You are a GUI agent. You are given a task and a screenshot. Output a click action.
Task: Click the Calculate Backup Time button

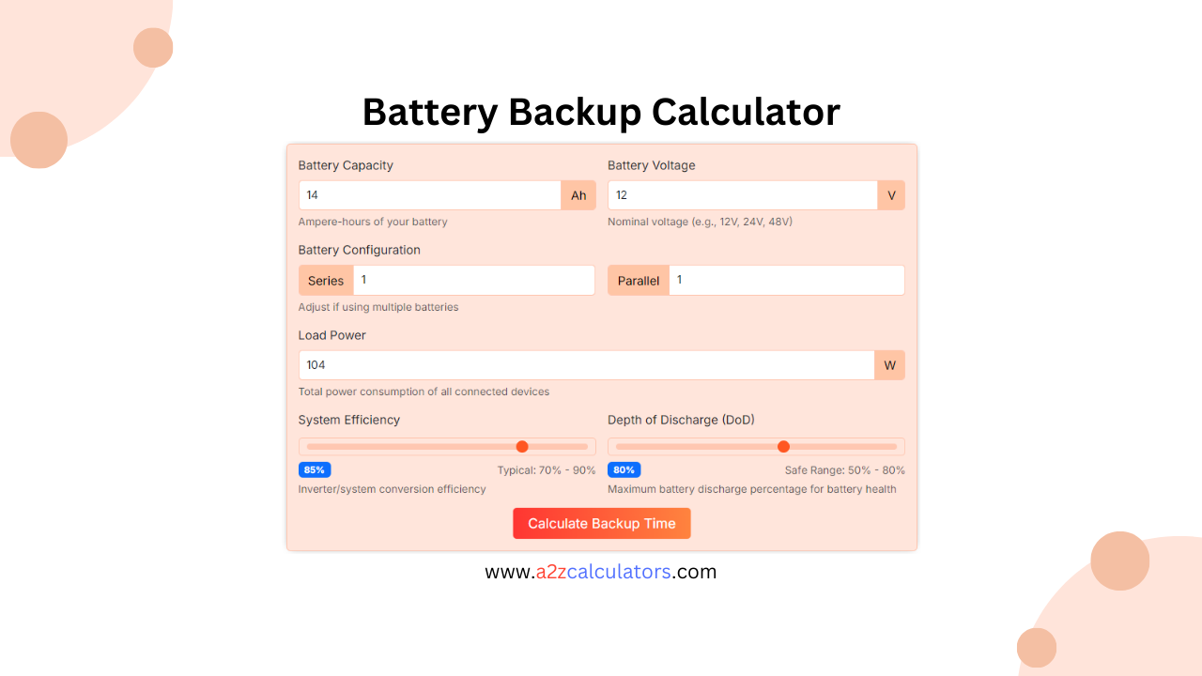pyautogui.click(x=601, y=523)
